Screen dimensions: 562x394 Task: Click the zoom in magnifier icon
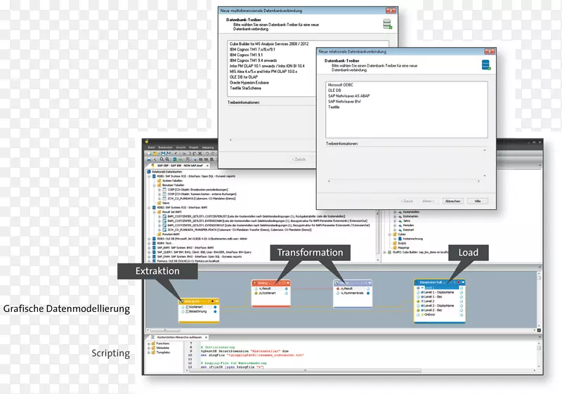[x=162, y=159]
